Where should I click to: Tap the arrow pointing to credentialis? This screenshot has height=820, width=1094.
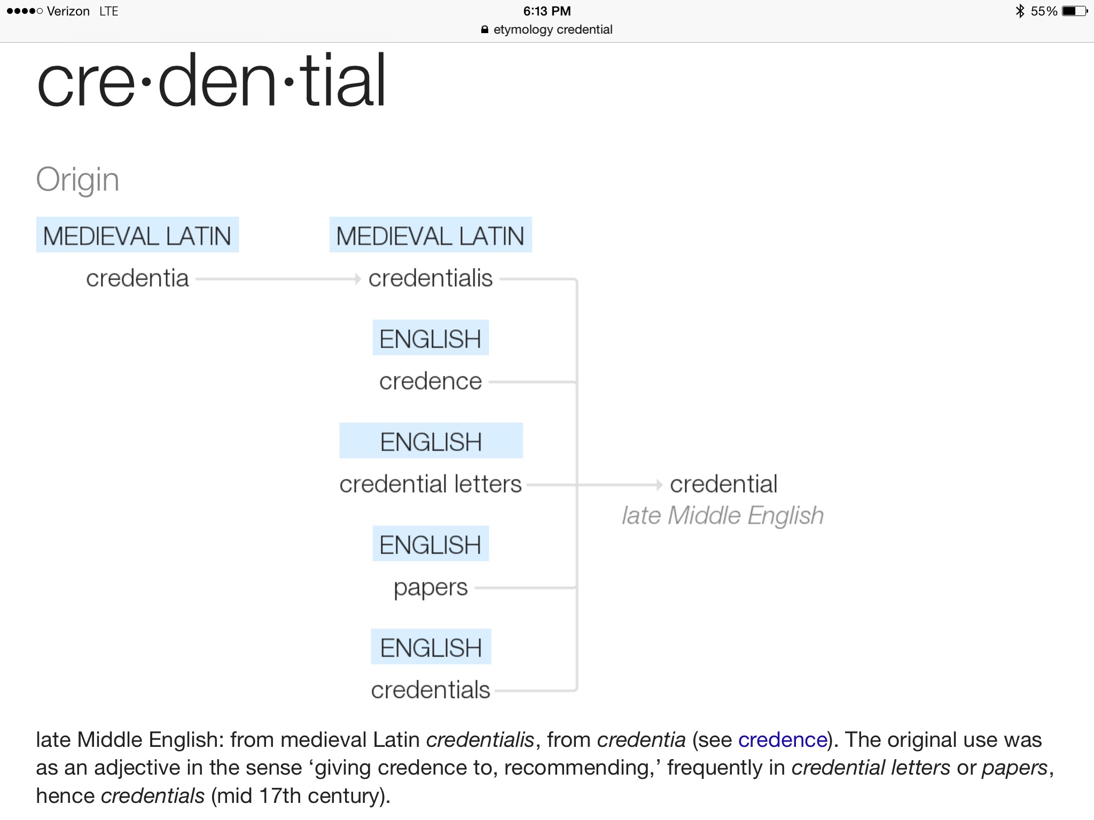pos(358,279)
